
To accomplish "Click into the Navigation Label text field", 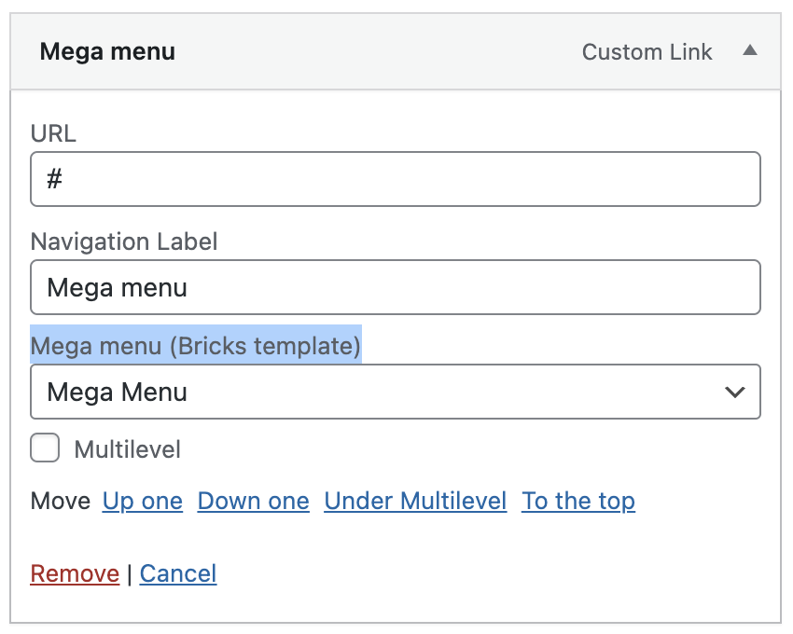I will tap(396, 287).
